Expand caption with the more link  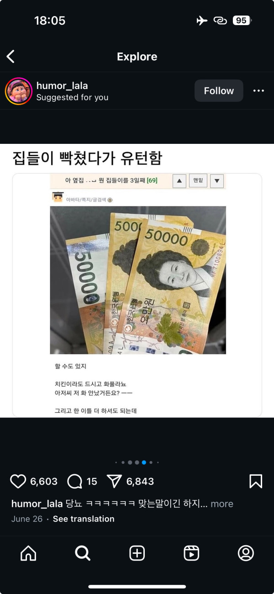(x=222, y=504)
